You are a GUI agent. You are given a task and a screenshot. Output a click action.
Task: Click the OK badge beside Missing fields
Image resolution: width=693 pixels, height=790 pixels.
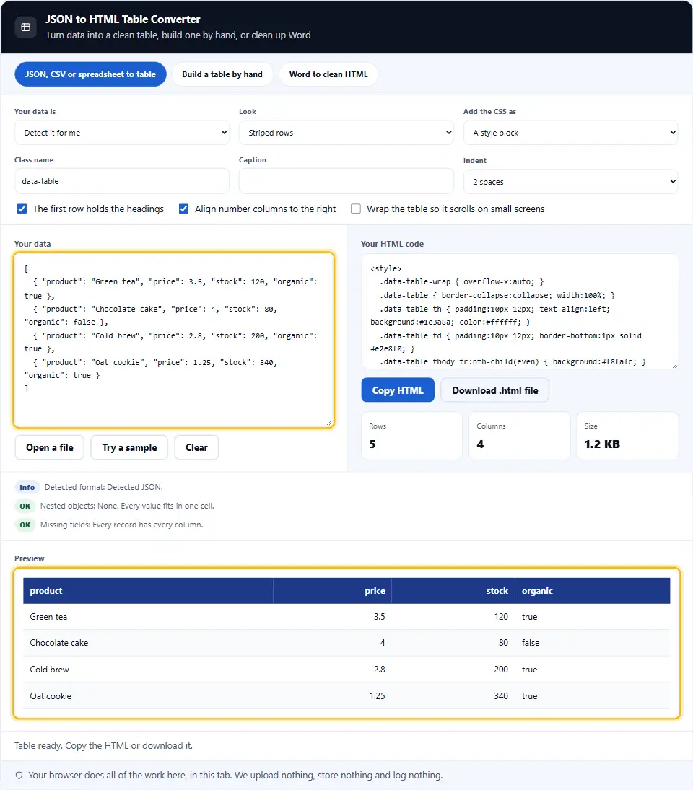pyautogui.click(x=25, y=525)
